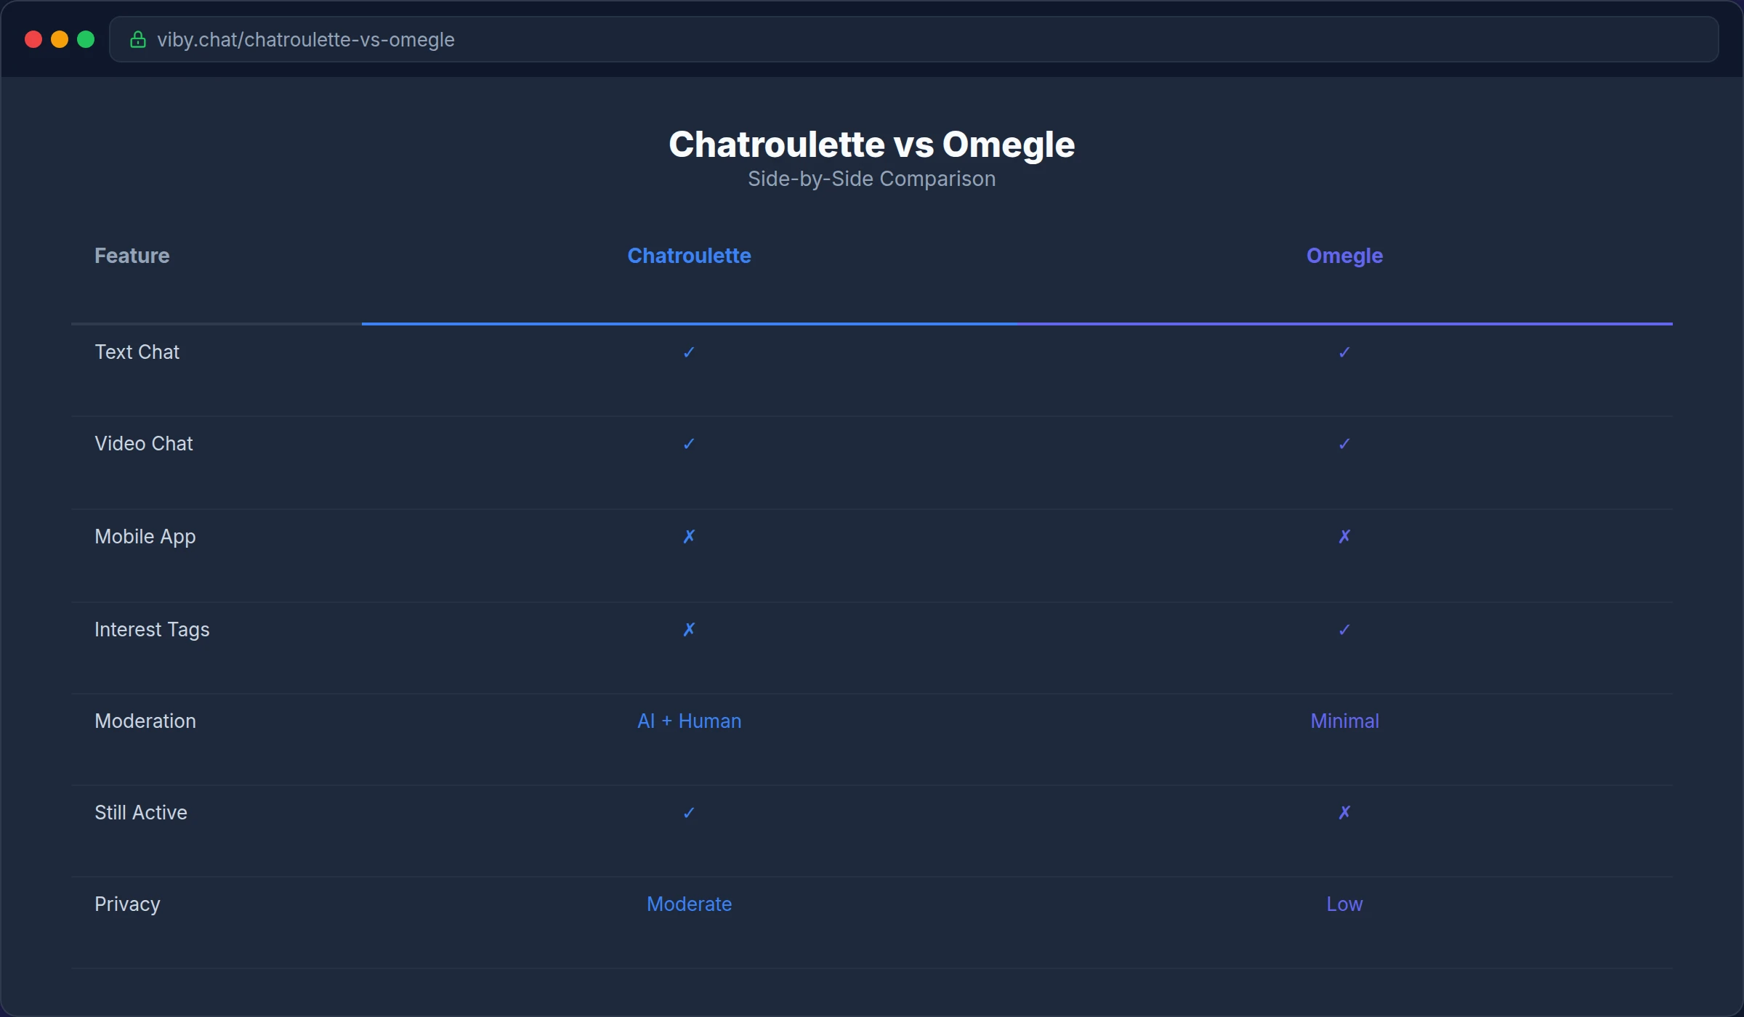1744x1017 pixels.
Task: Click the Interest Tags checkmark under Omegle
Action: click(1344, 629)
